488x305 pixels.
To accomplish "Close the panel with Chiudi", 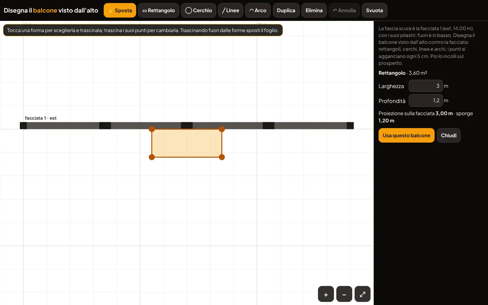I will point(449,135).
